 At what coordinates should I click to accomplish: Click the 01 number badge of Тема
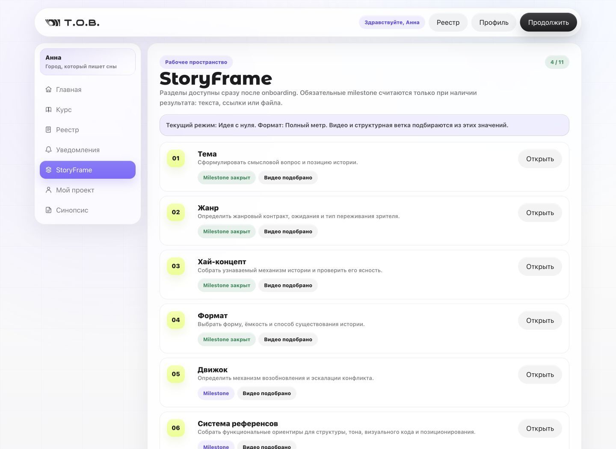coord(176,158)
